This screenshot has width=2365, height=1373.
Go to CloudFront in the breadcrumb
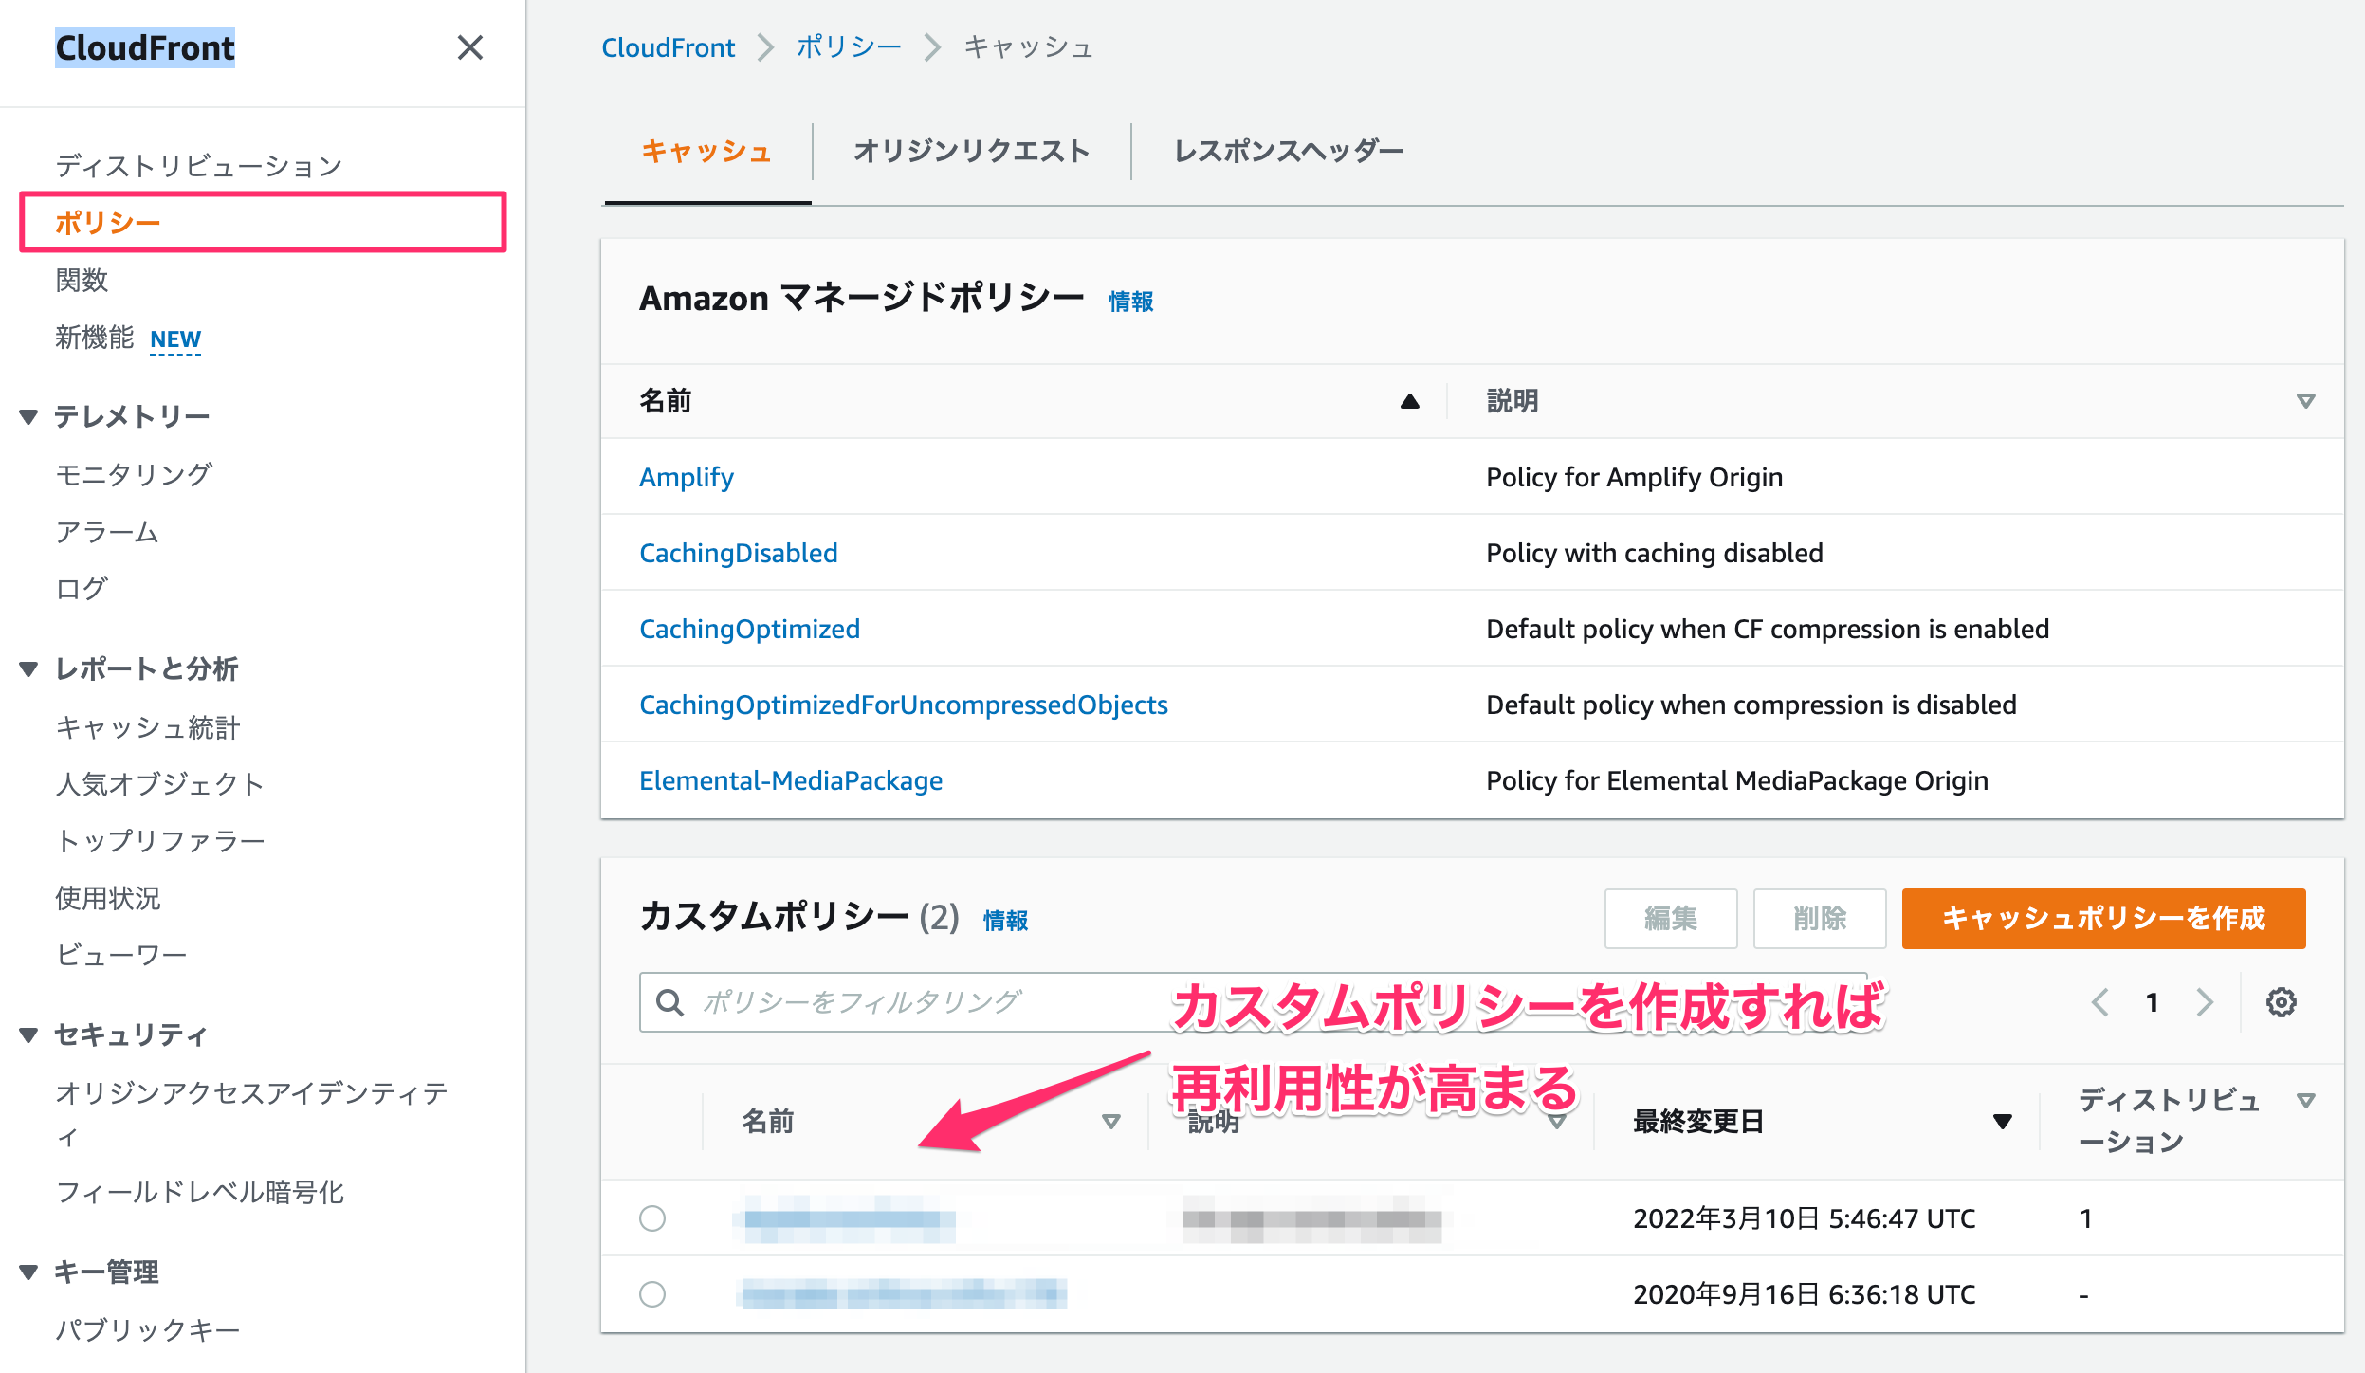(x=669, y=47)
